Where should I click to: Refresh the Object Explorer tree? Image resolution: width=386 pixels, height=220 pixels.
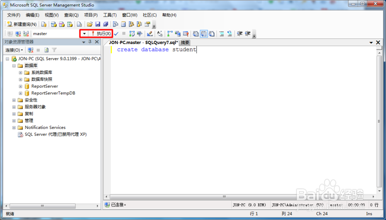[46, 50]
